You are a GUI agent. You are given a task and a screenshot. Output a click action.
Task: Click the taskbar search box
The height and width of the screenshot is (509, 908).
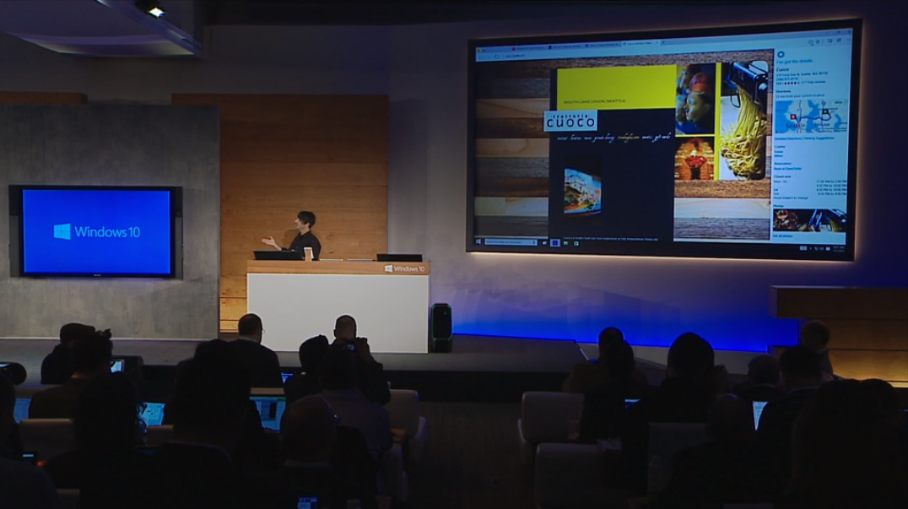pos(511,242)
